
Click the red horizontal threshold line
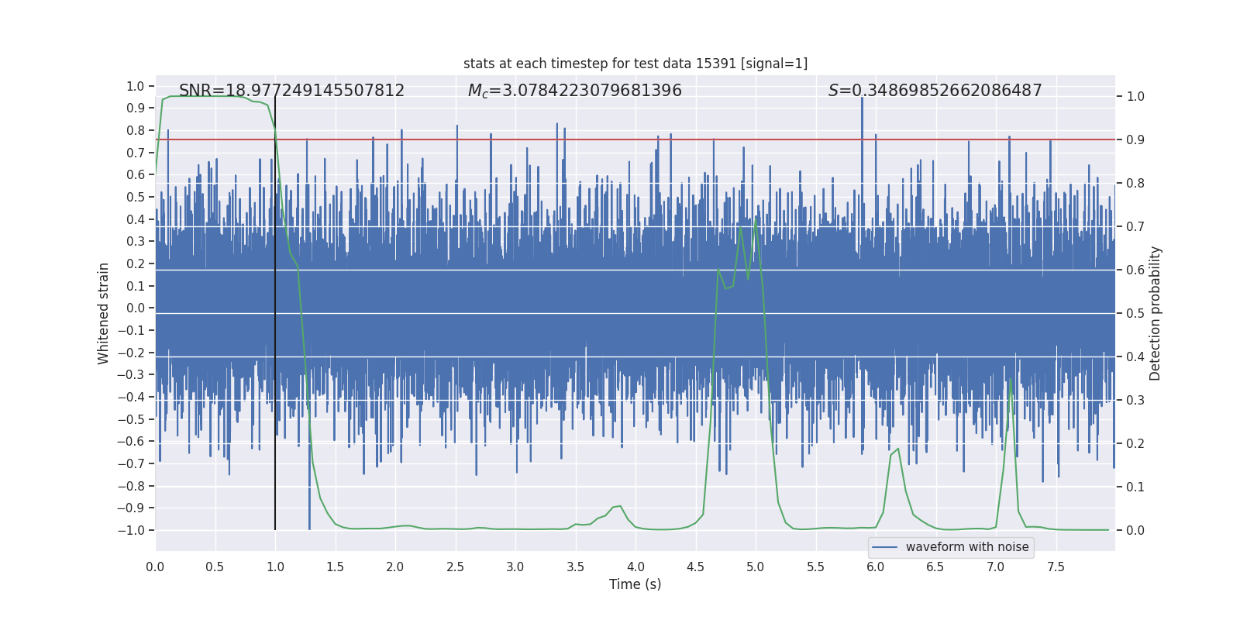coord(635,139)
